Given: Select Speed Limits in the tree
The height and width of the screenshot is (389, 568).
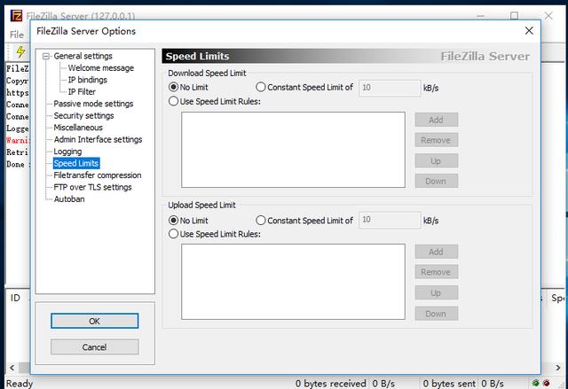Looking at the screenshot, I should point(76,163).
